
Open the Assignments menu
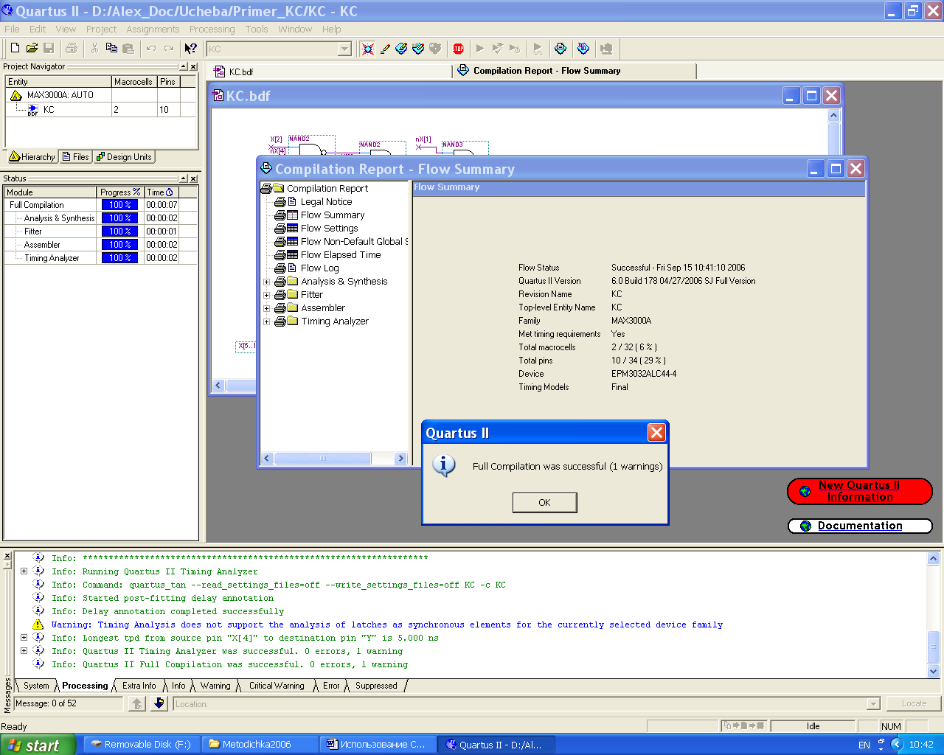153,29
